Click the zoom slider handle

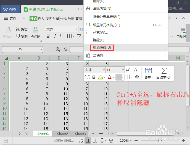click(160, 141)
